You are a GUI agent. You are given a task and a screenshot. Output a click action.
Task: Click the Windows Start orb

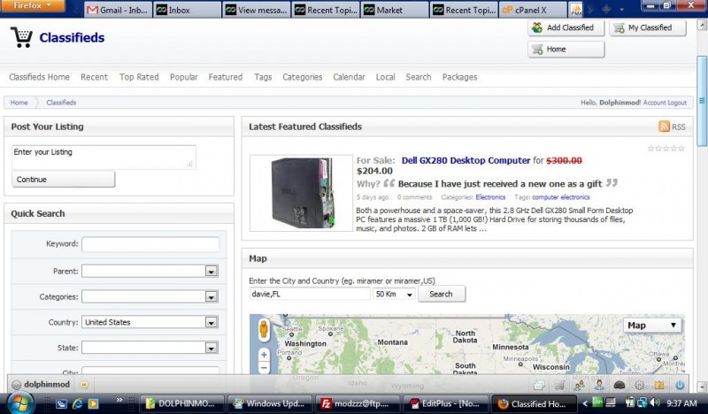[x=19, y=403]
